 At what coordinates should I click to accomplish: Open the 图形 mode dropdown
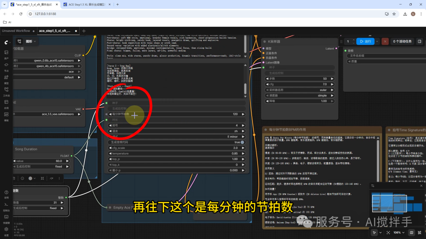coord(31,41)
